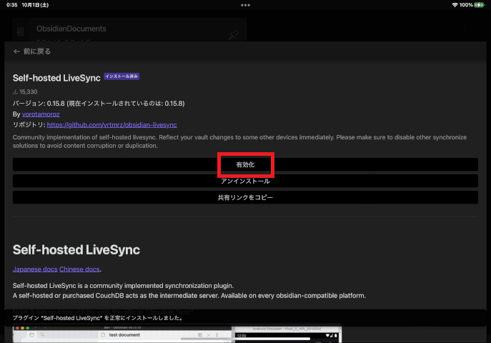The height and width of the screenshot is (343, 491).
Task: Tap the large Self-hosted LiveSync heading
Action: [76, 249]
